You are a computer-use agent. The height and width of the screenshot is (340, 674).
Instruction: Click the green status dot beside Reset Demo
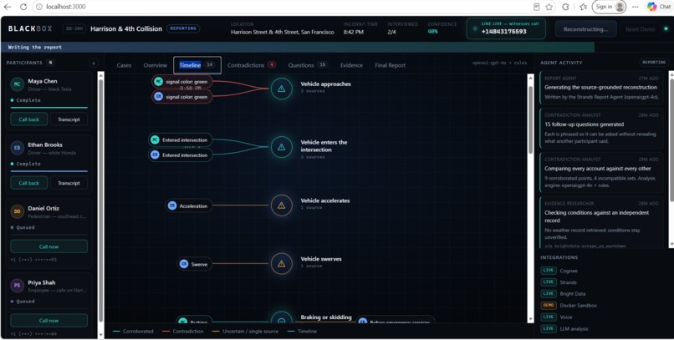(666, 29)
